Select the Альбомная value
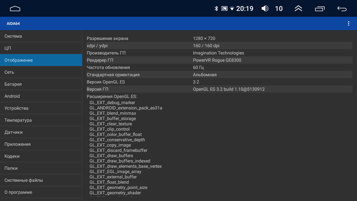 (205, 75)
